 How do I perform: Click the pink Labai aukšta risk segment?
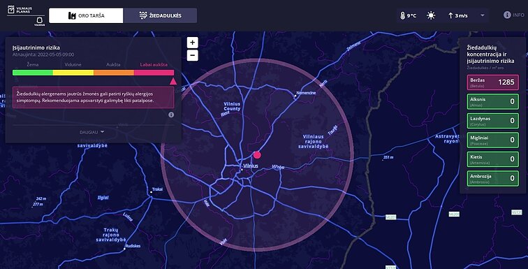pyautogui.click(x=154, y=73)
